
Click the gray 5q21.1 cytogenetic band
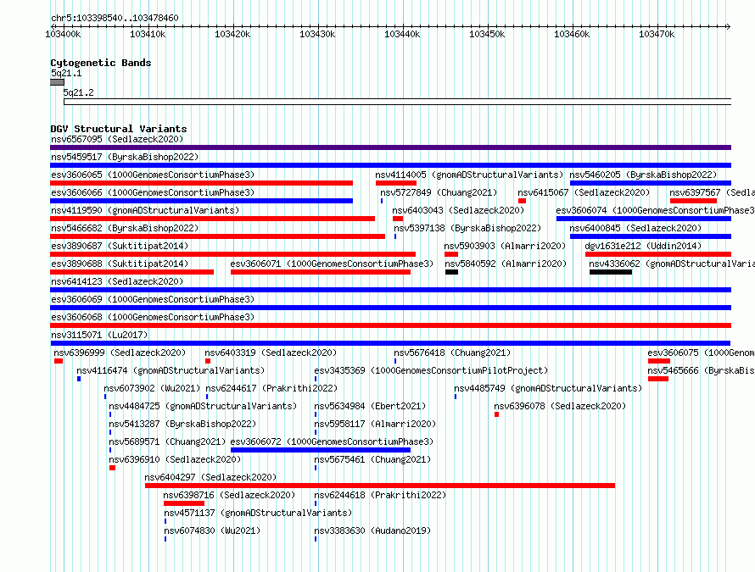[58, 82]
